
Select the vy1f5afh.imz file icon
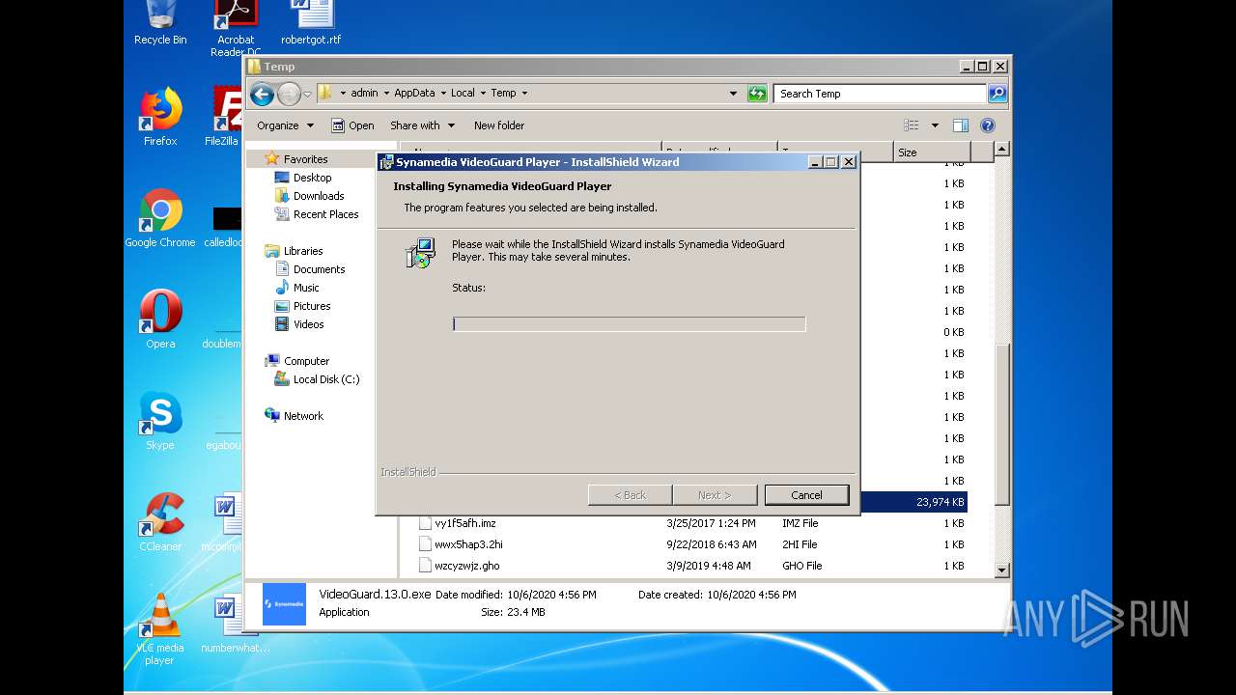tap(425, 523)
